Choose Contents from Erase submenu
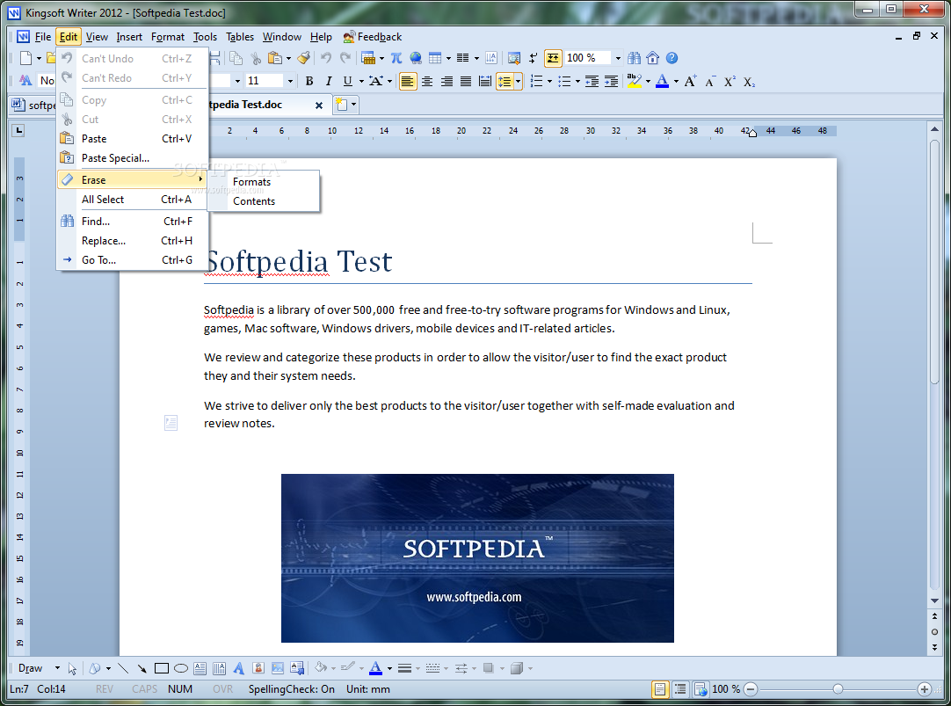 254,201
